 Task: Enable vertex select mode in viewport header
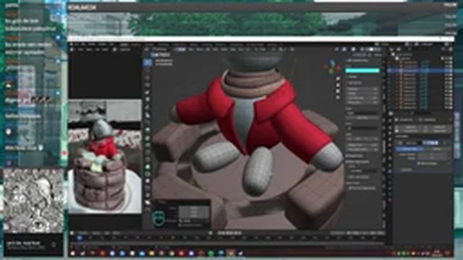click(177, 49)
